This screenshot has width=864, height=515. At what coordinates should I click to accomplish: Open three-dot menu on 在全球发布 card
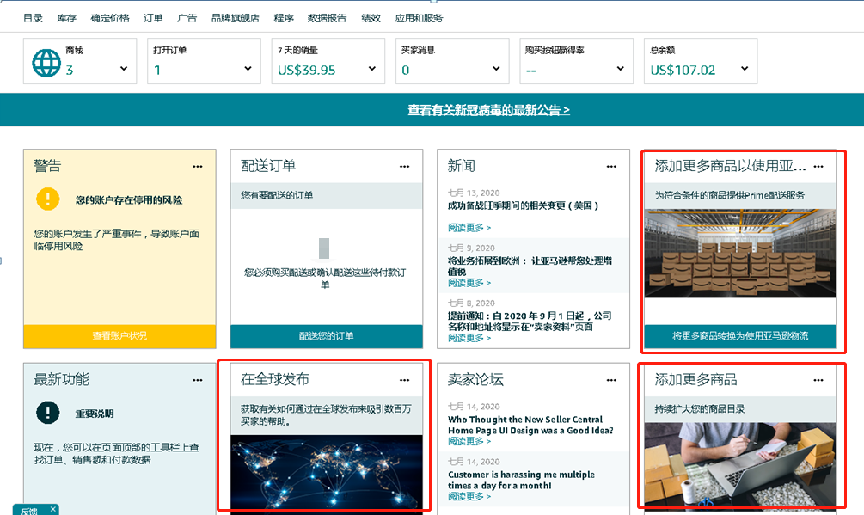(x=405, y=380)
